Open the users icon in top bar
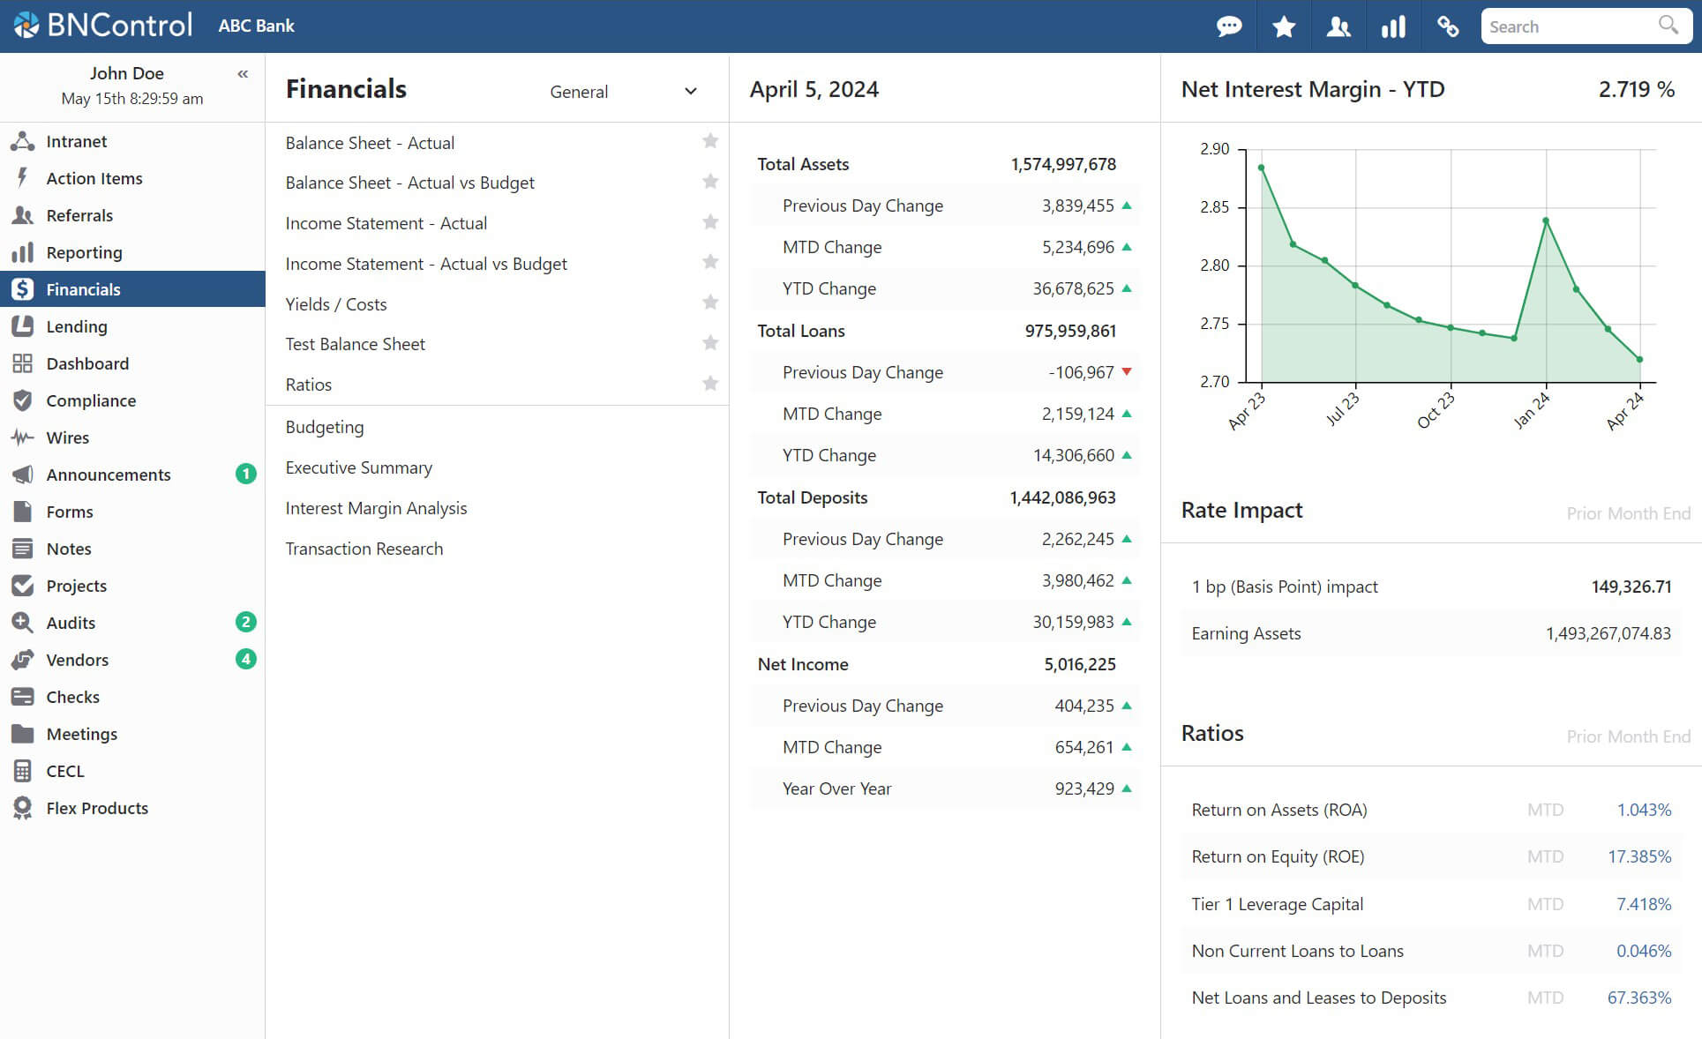 coord(1338,26)
